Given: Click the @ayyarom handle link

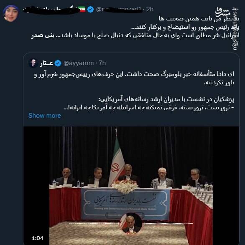Looking at the screenshot, I should coord(79,63).
